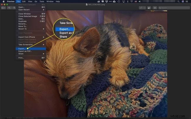The image size is (191, 119).
Task: Open the Time Machine menu bar icon
Action: coord(119,1)
